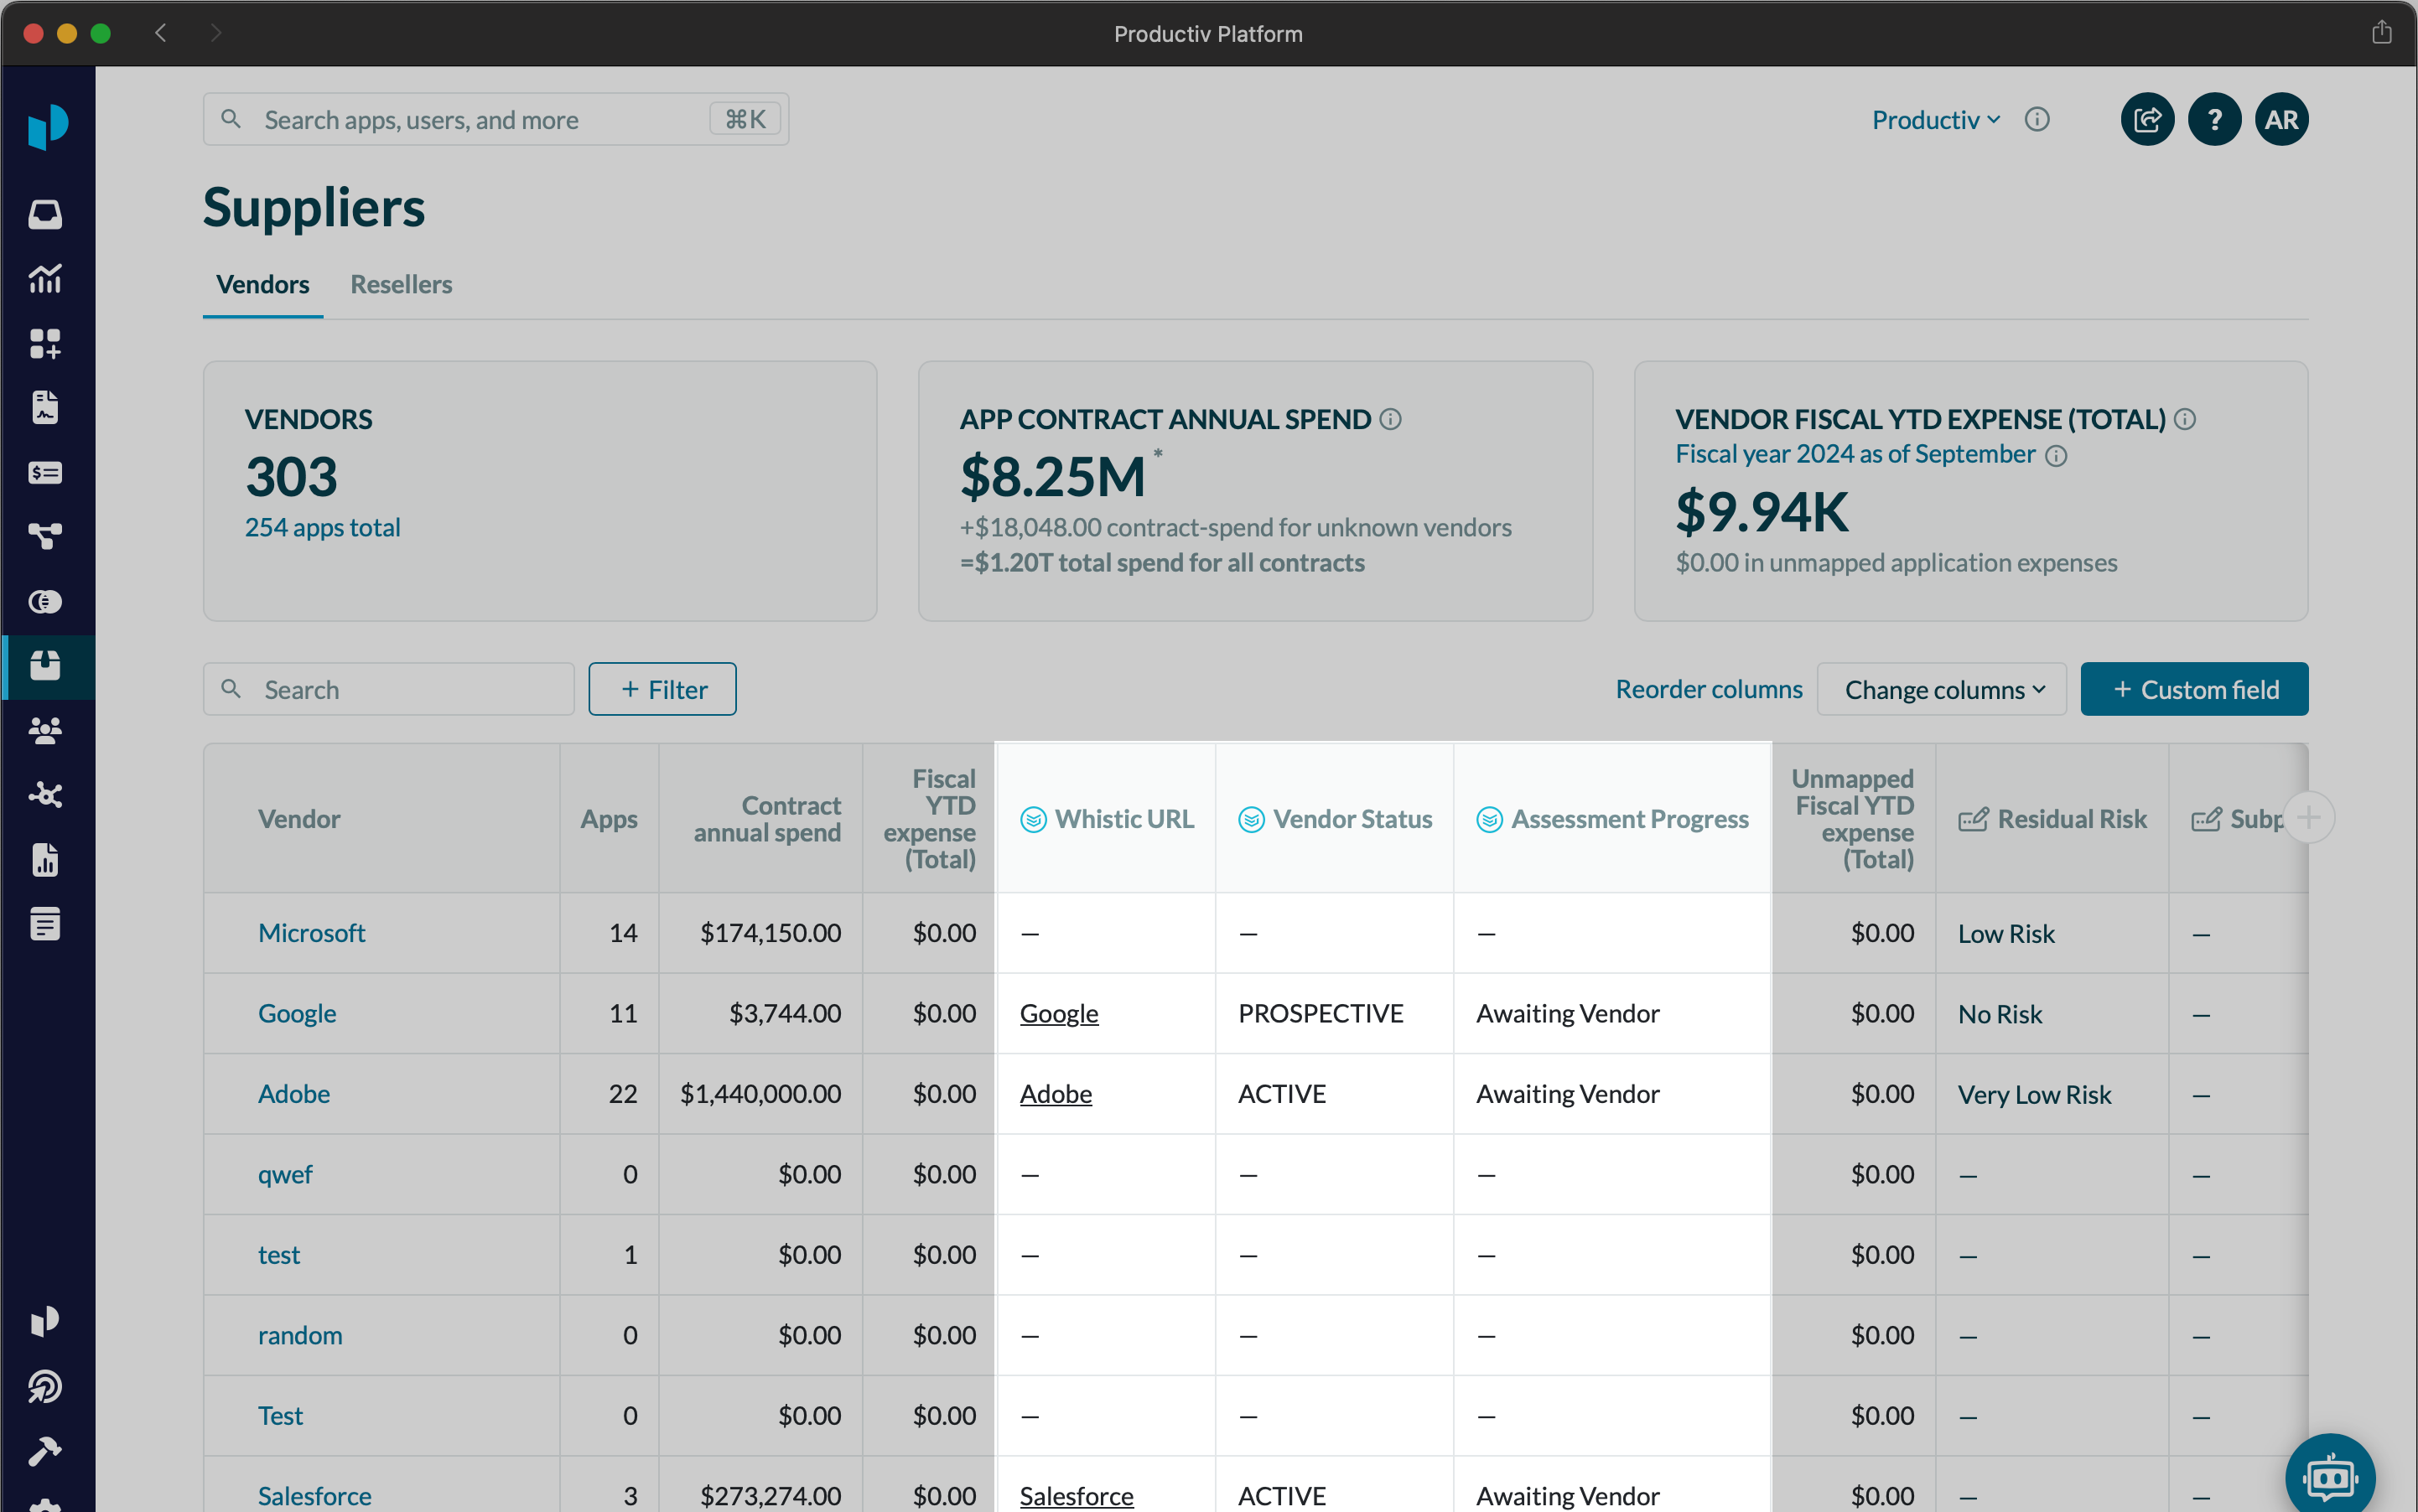The image size is (2418, 1512).
Task: Open the Adobe Whistic URL link
Action: pyautogui.click(x=1056, y=1094)
